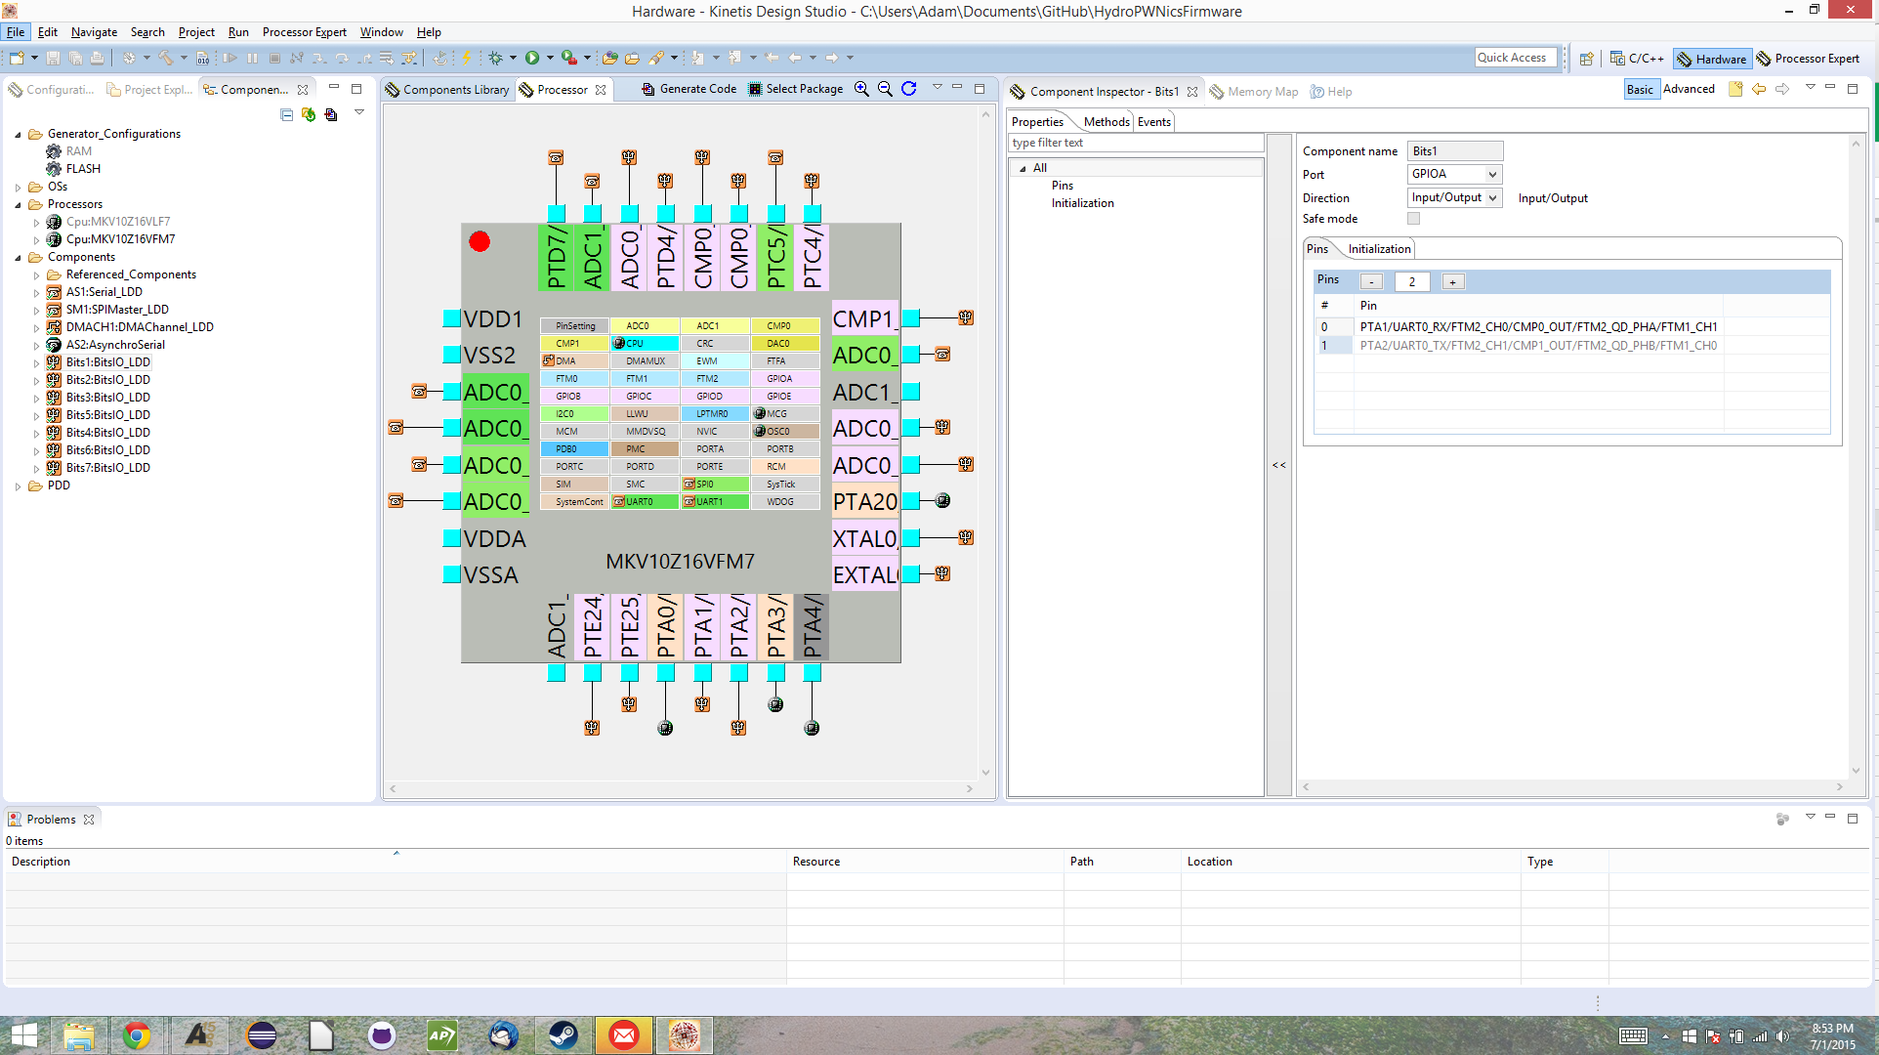Click the New project toolbar icon
Screen dimensions: 1879x1055
point(17,59)
